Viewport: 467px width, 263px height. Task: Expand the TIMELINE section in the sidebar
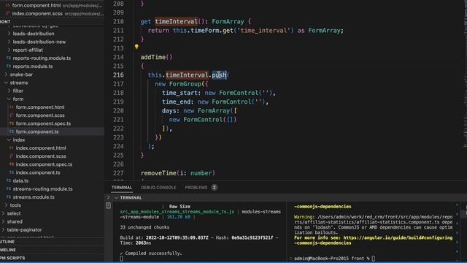(x=8, y=250)
